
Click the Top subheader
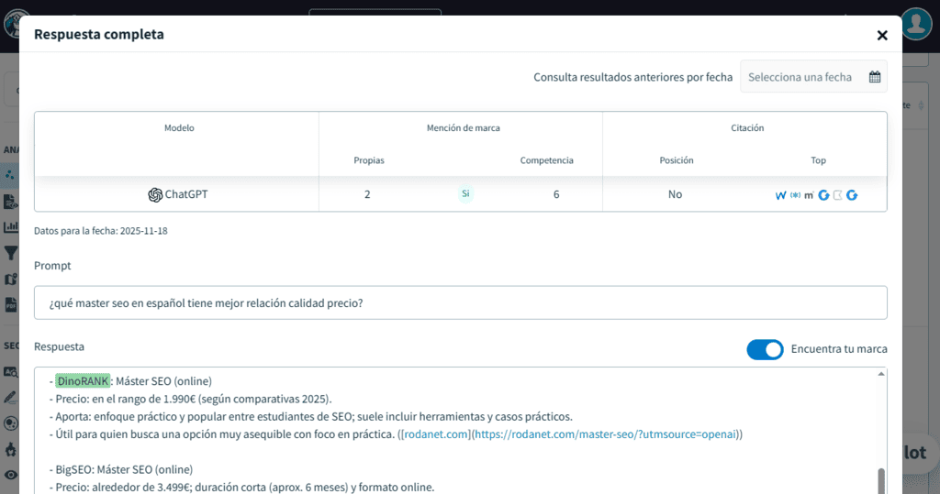(818, 159)
